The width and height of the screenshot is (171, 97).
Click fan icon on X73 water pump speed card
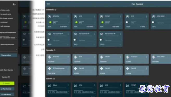49,68
